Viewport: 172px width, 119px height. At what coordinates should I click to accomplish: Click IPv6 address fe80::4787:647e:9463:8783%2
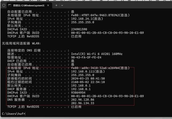95,15
